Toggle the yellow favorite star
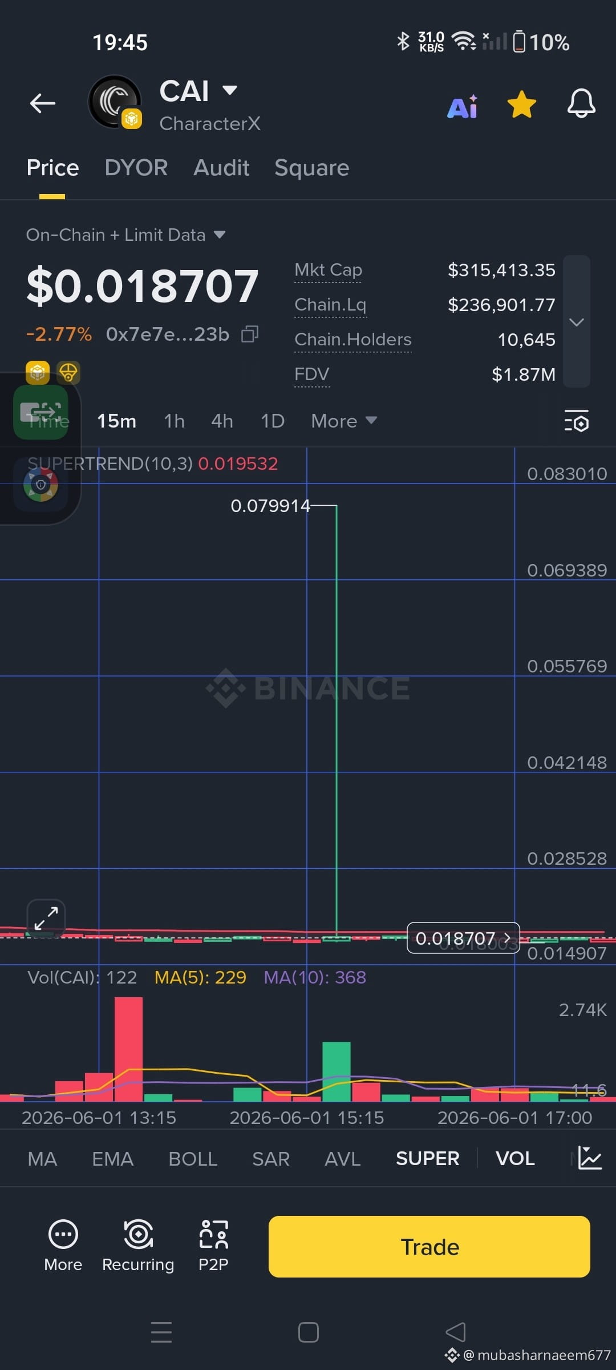 click(x=522, y=104)
